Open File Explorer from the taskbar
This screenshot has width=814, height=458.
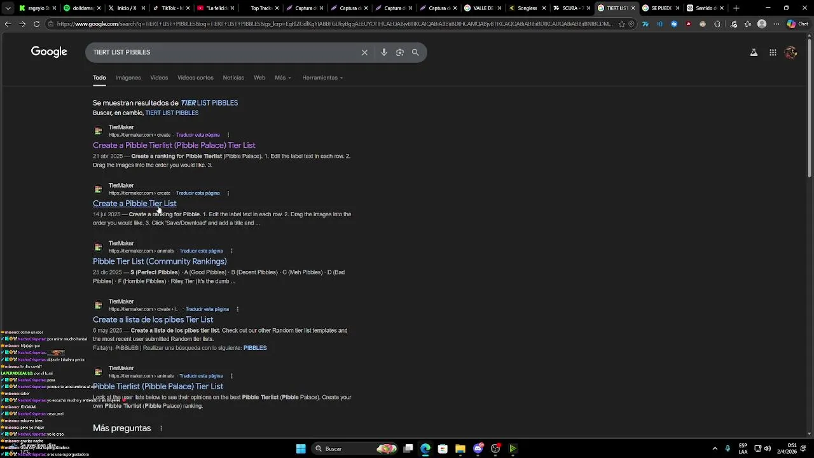click(460, 448)
